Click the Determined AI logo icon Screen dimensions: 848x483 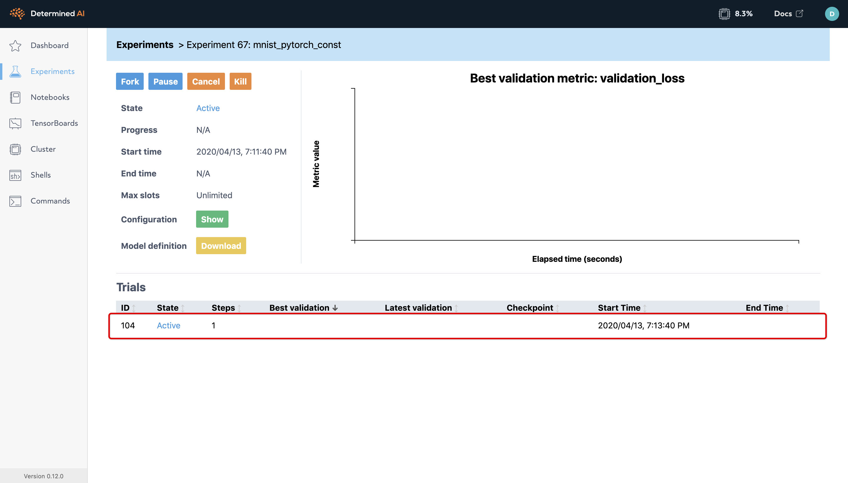pyautogui.click(x=17, y=14)
